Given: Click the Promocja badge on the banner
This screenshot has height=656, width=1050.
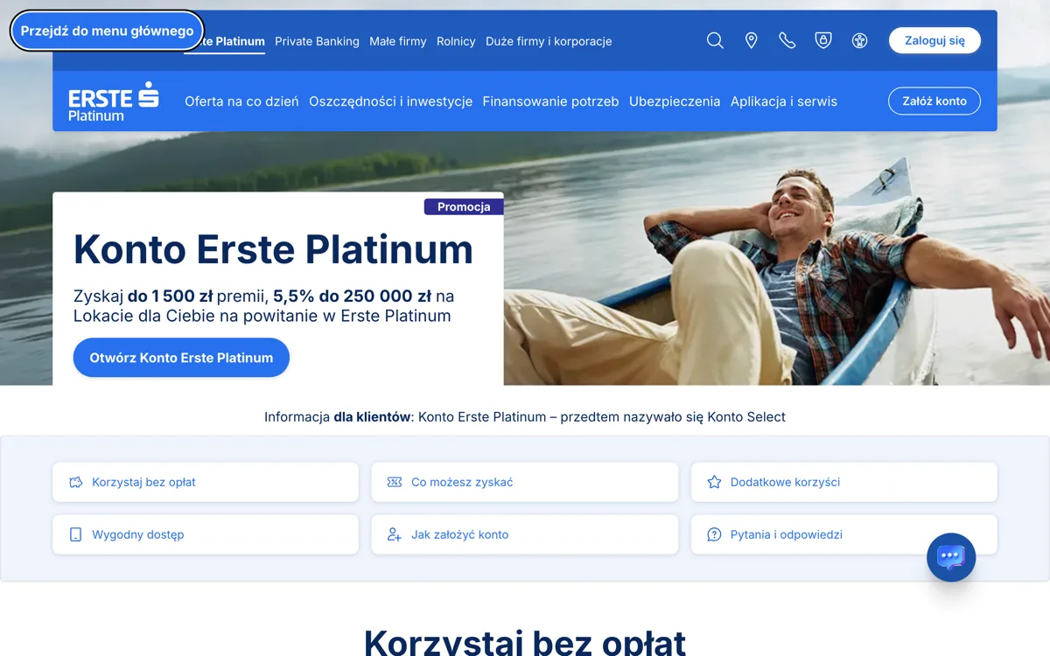Looking at the screenshot, I should point(464,207).
